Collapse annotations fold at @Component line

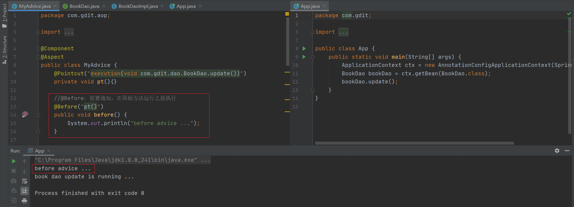tap(38, 49)
